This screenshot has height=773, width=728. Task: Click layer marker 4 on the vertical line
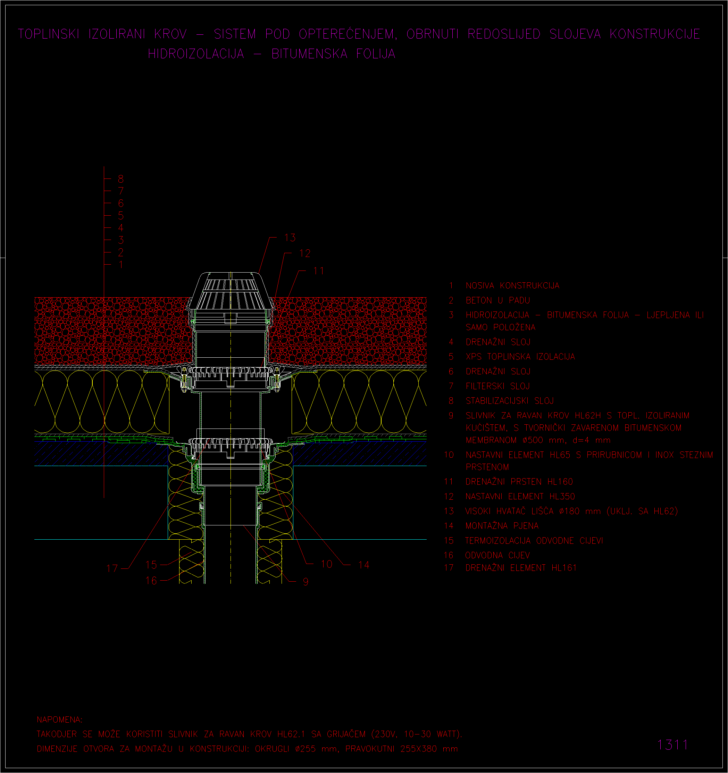[x=121, y=228]
